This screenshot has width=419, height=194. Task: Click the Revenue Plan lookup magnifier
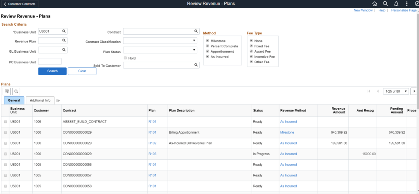click(x=64, y=40)
